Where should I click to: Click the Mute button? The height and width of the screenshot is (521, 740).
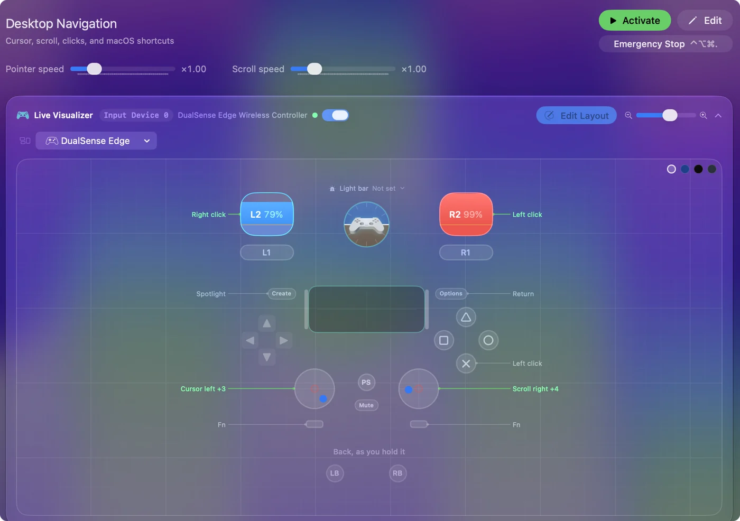point(366,405)
